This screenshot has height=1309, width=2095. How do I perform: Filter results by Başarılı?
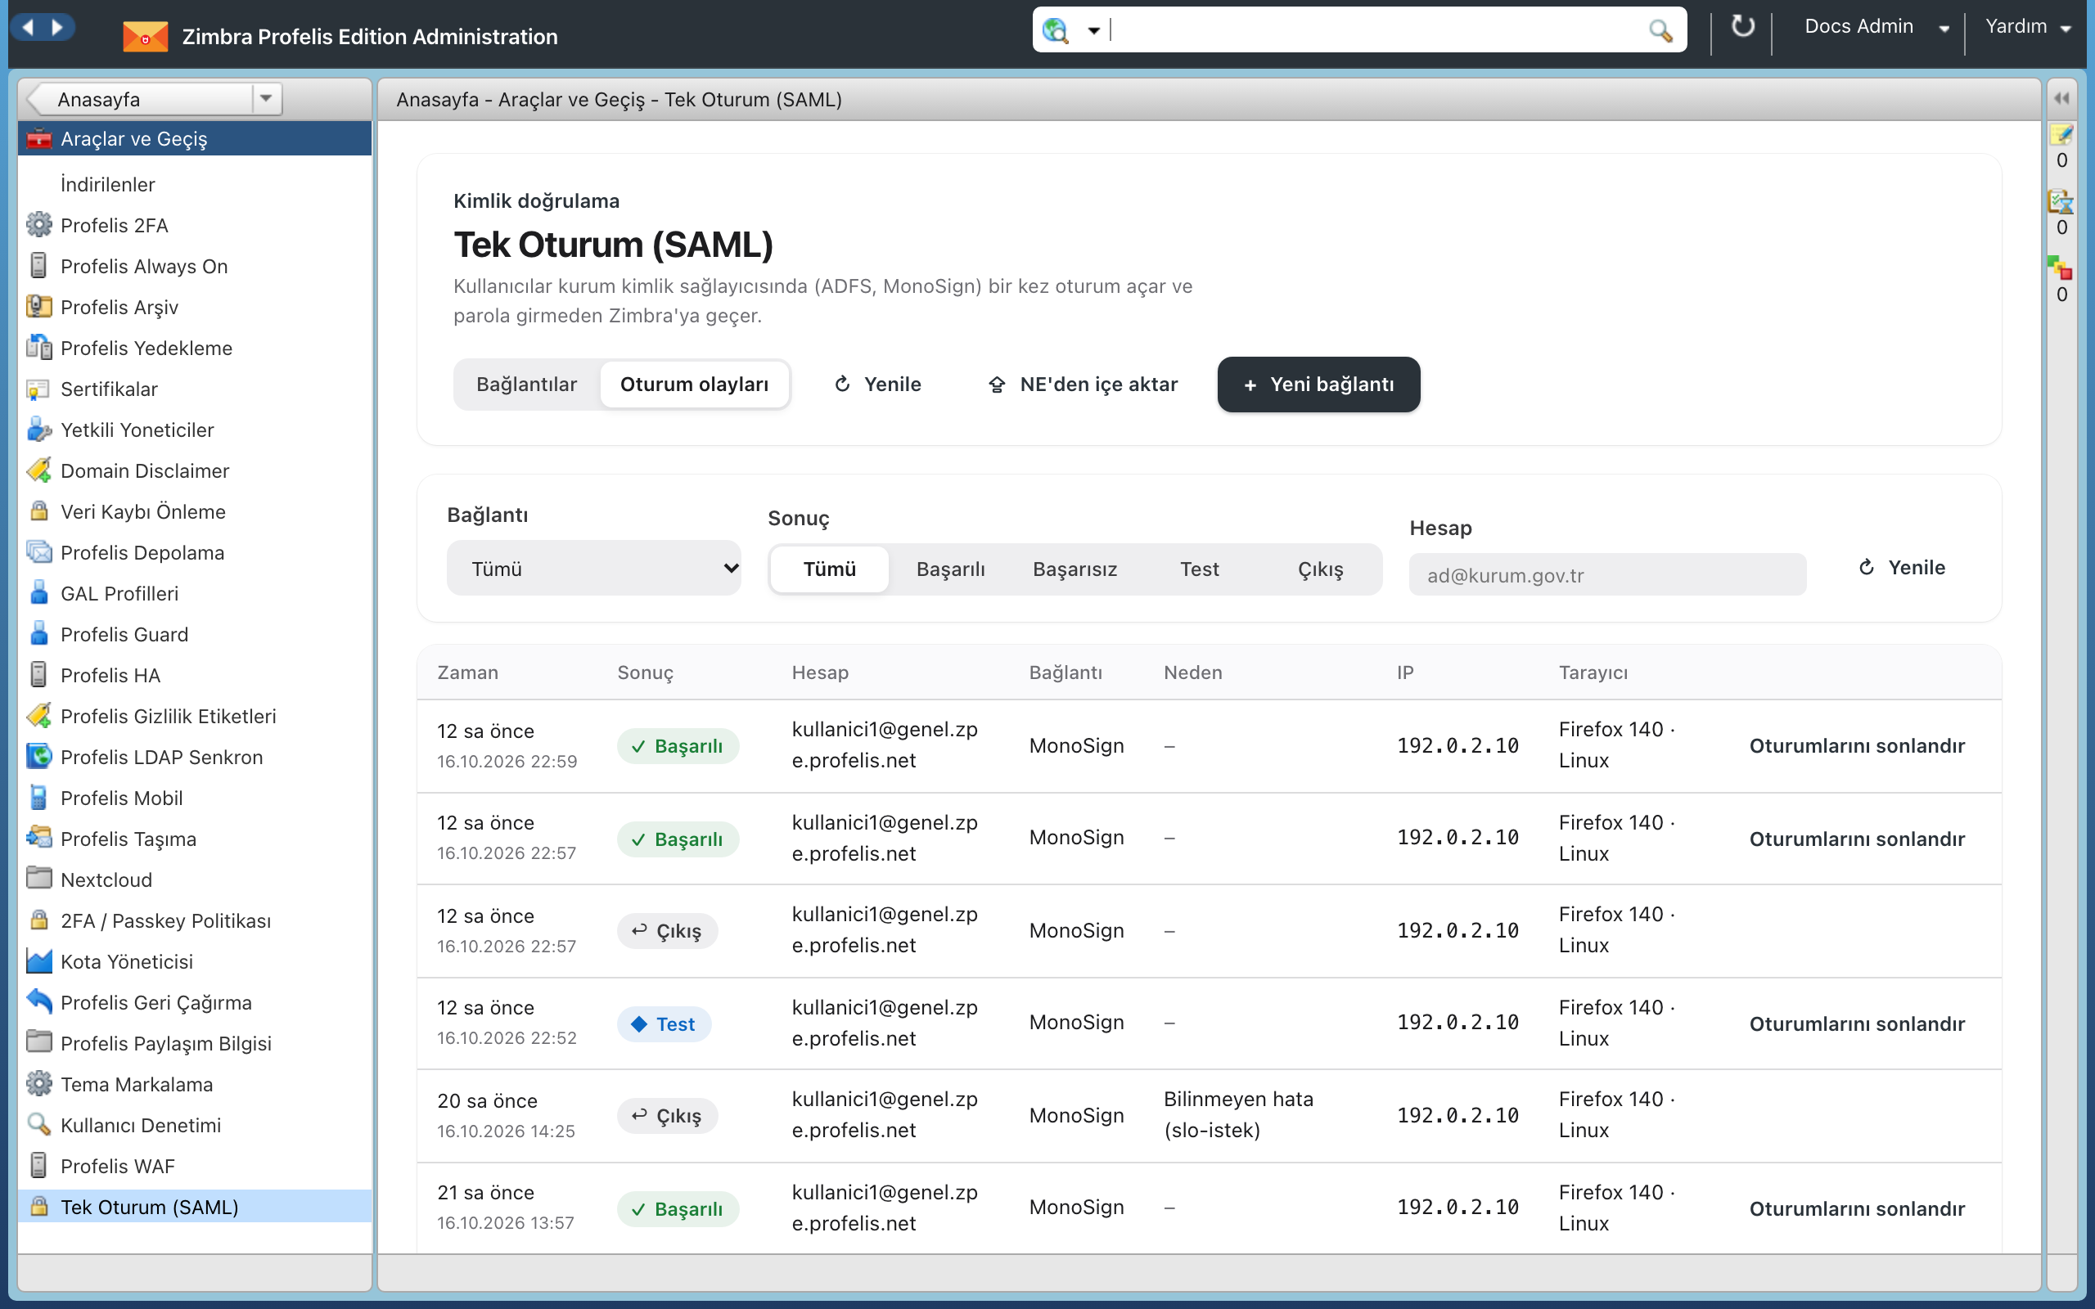tap(951, 569)
